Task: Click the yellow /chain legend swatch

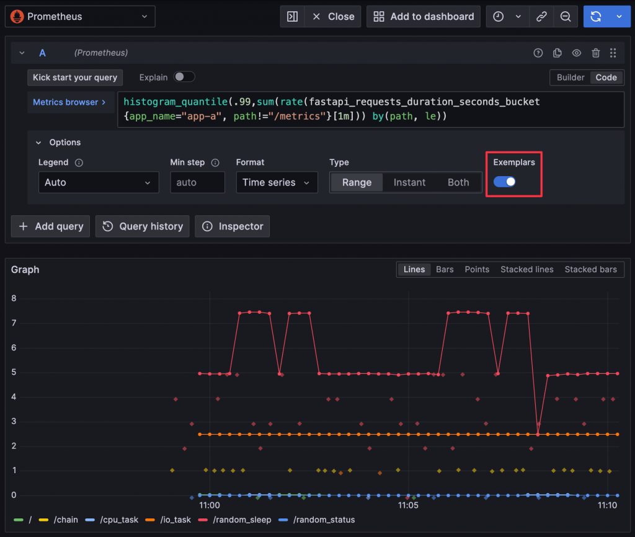Action: tap(43, 520)
